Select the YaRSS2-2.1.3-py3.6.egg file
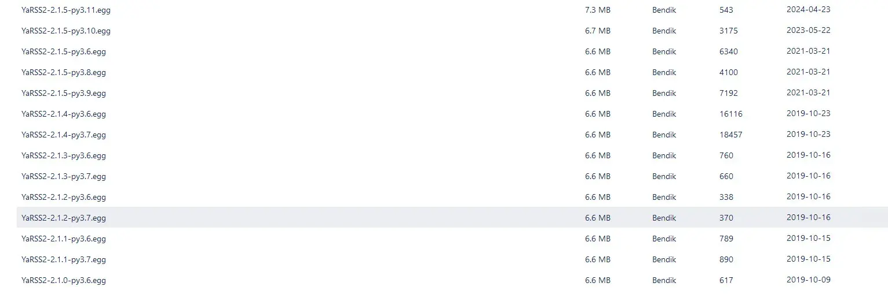The image size is (888, 294). [x=64, y=155]
